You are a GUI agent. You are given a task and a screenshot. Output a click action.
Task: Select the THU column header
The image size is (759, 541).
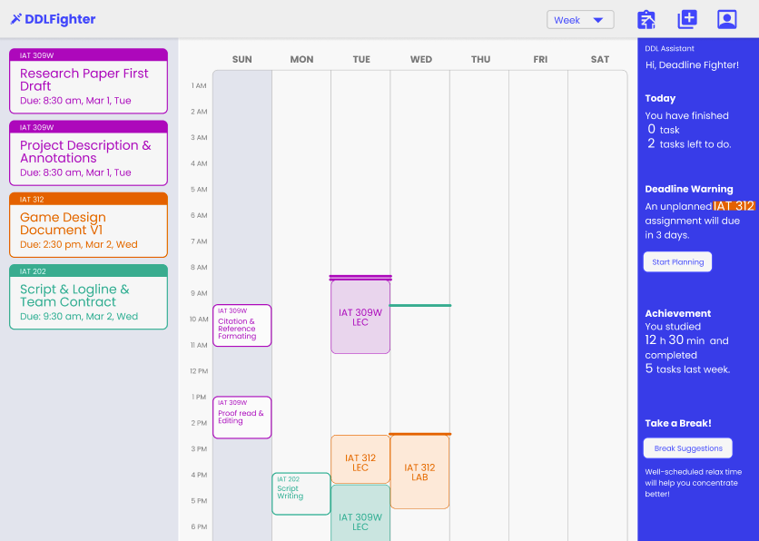[x=480, y=60]
